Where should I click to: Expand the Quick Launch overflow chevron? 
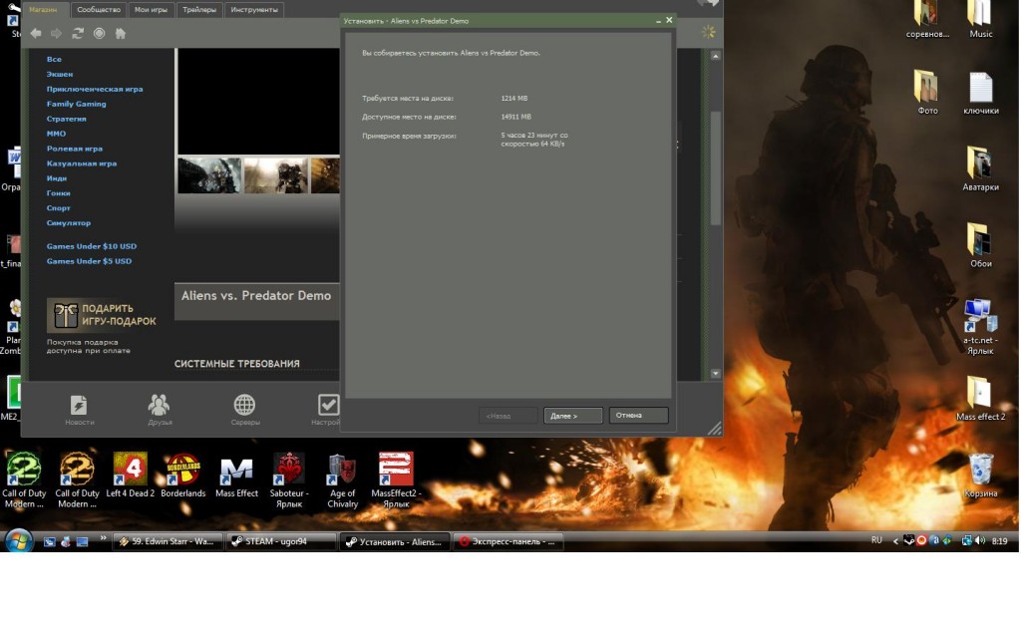click(103, 538)
